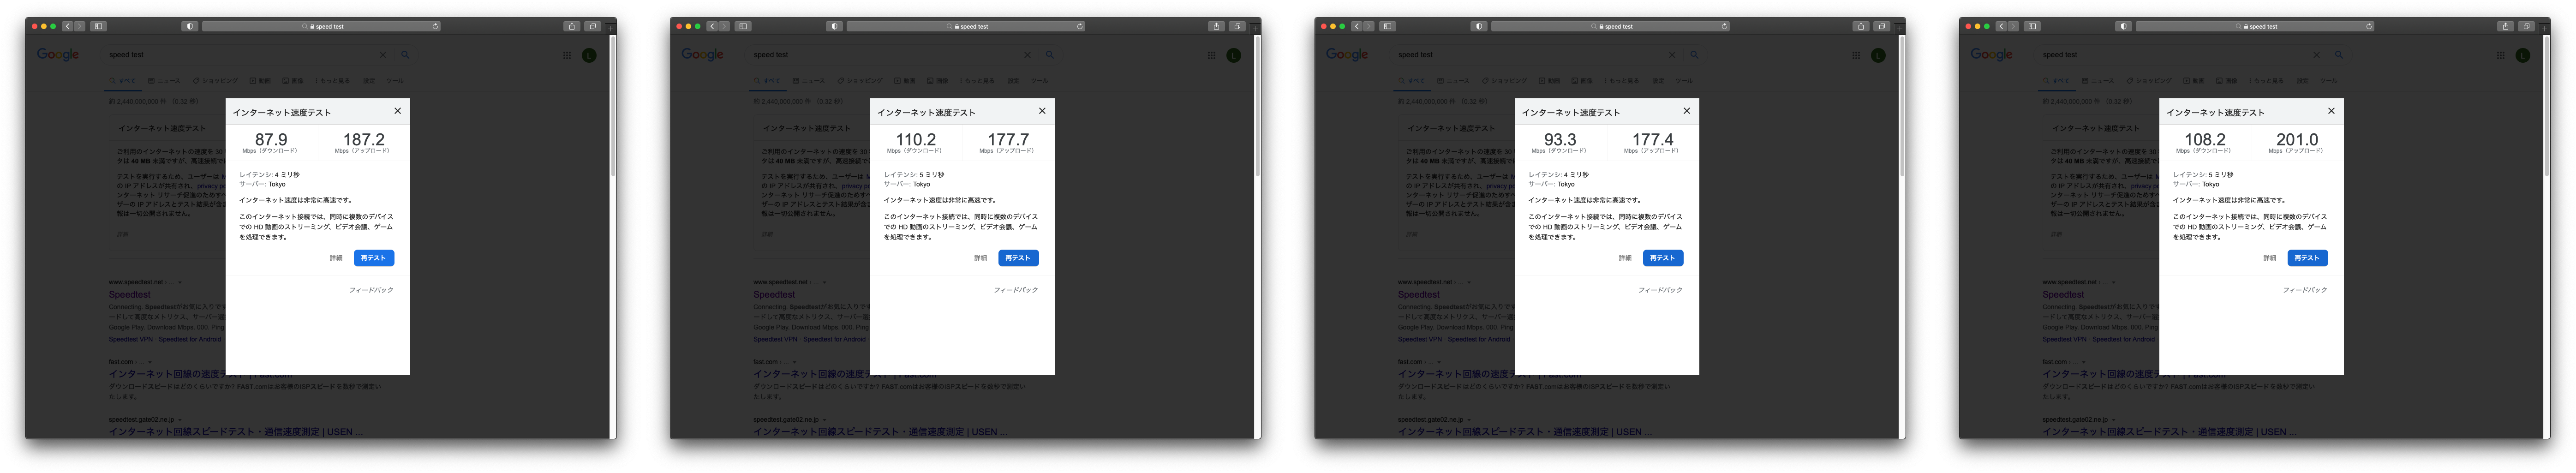Click フィードバック in the 93.3 Mbps dialog
Image resolution: width=2576 pixels, height=473 pixels.
click(x=1660, y=290)
